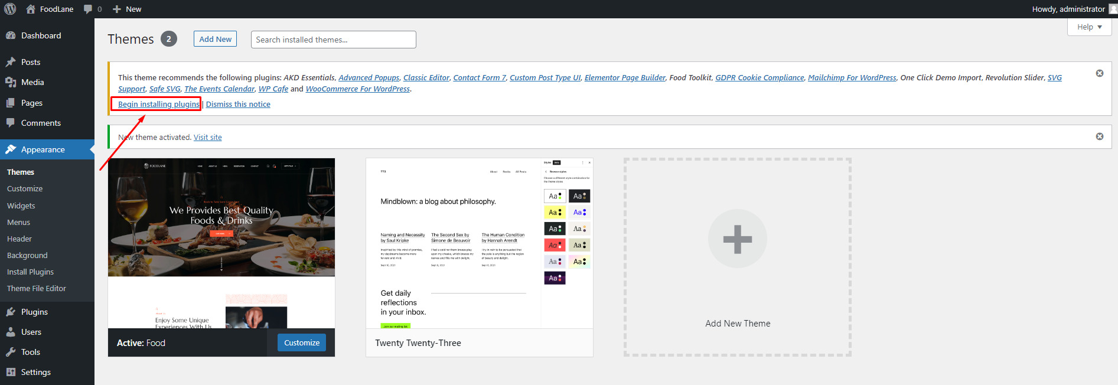Select the Food theme screenshot
The width and height of the screenshot is (1118, 385).
[x=221, y=243]
